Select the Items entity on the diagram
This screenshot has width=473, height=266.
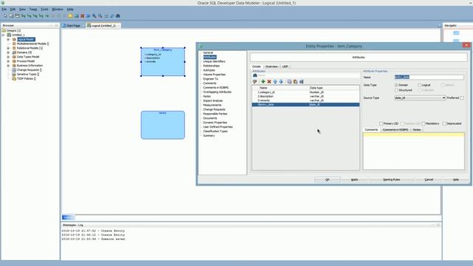click(x=163, y=125)
